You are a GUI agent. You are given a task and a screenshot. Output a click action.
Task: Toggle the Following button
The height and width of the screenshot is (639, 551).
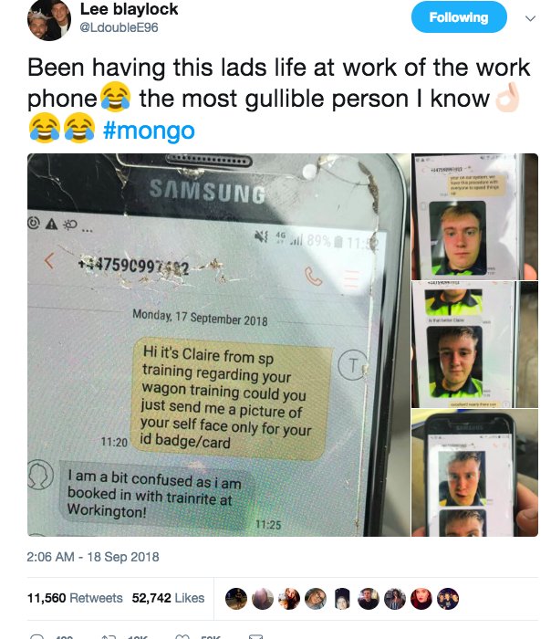[459, 17]
